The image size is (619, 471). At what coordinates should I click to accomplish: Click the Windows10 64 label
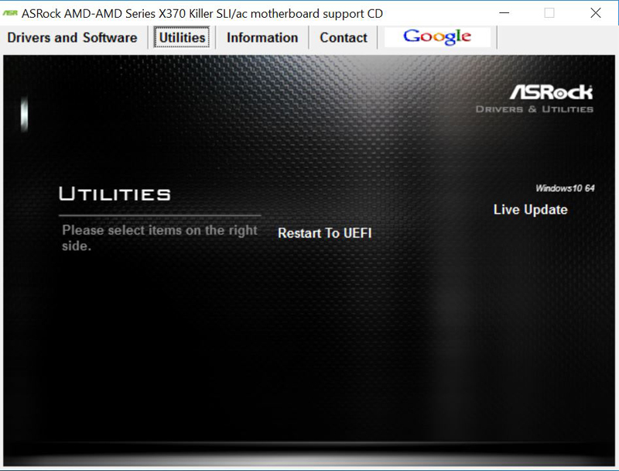click(x=565, y=188)
